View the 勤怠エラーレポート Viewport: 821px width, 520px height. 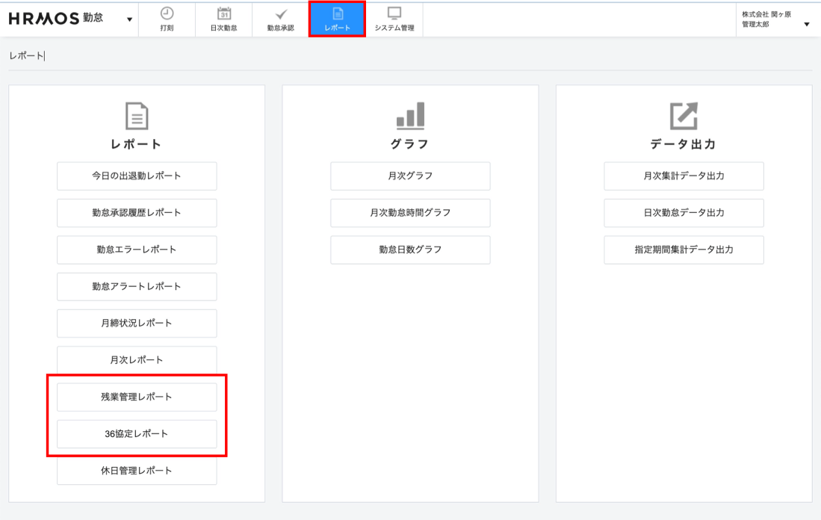(137, 250)
